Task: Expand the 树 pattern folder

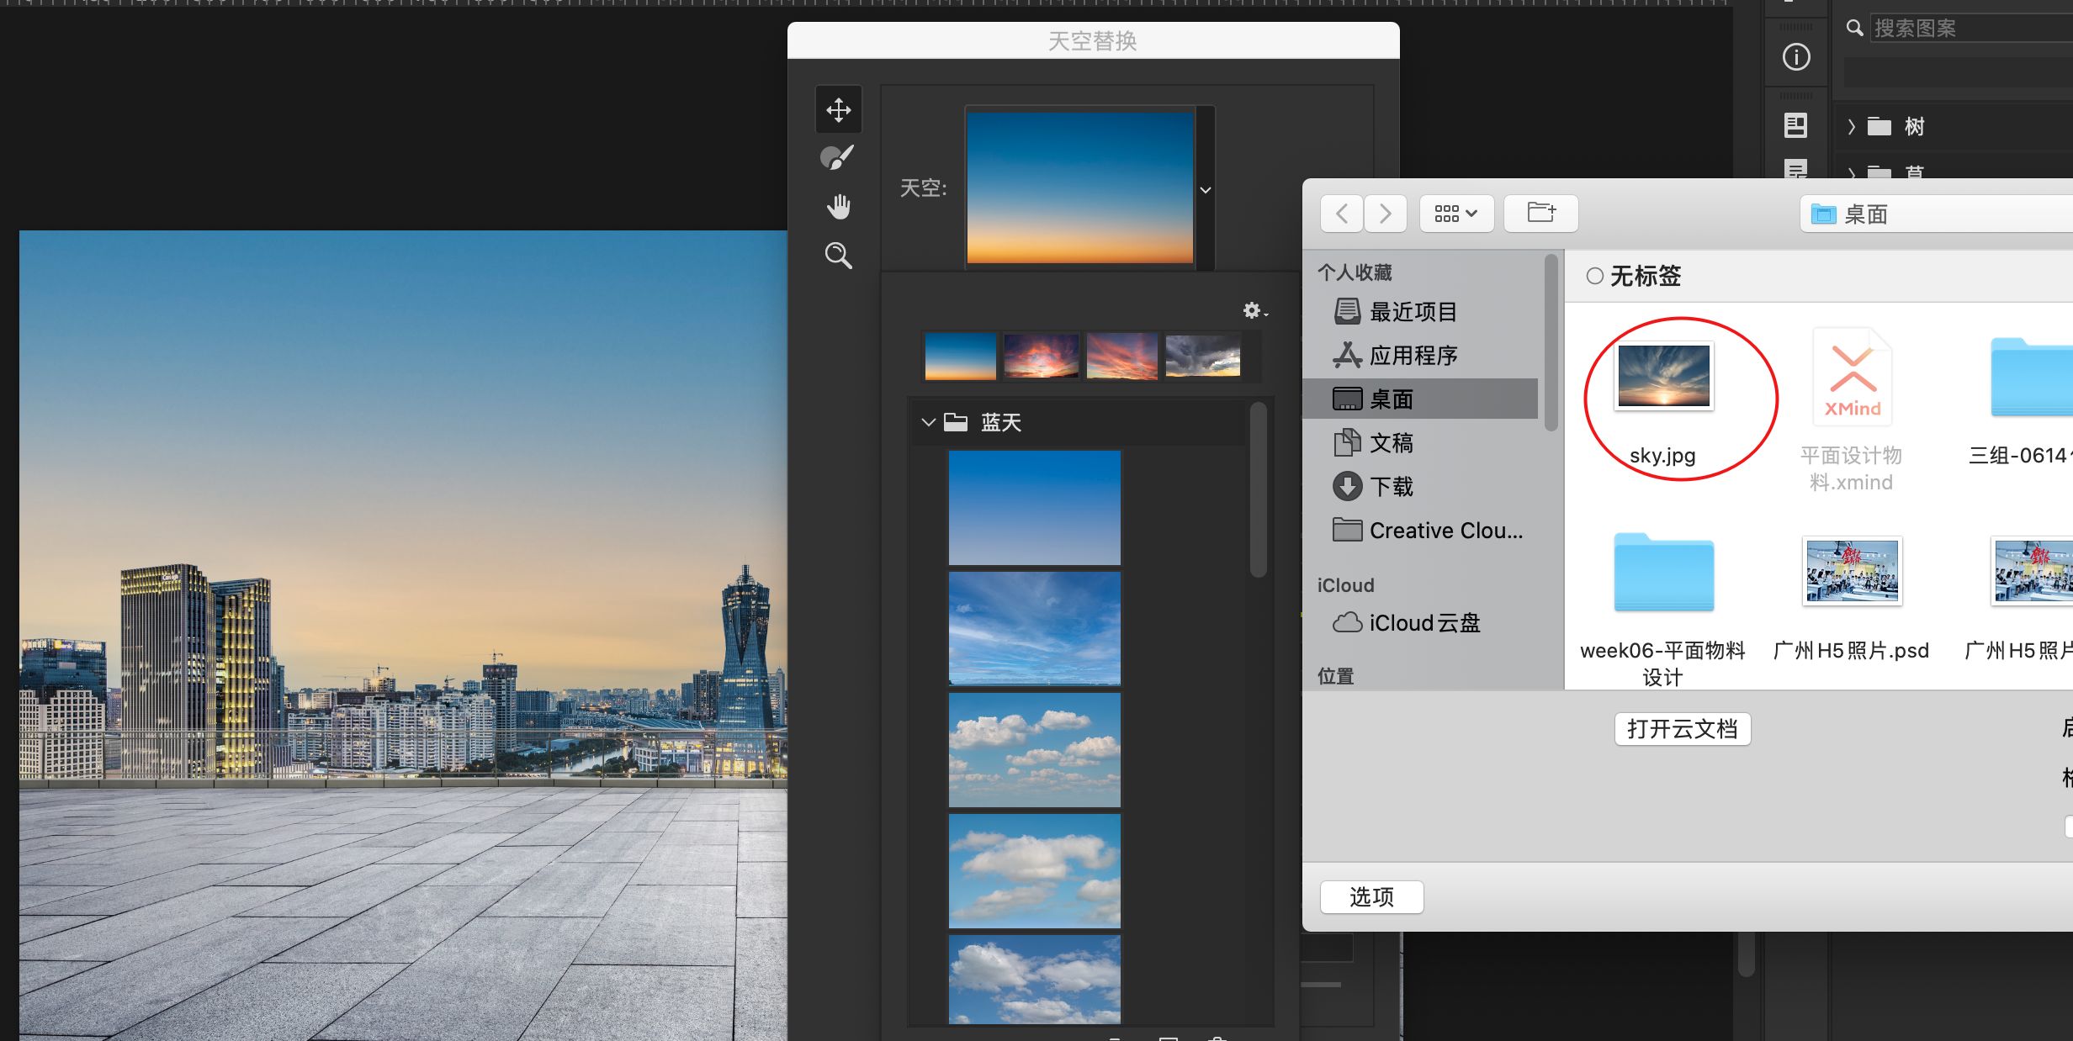Action: 1852,127
